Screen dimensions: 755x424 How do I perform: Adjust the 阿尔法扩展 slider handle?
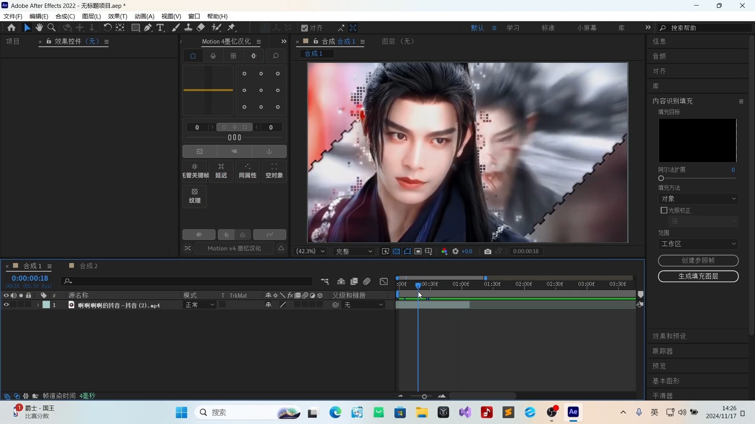point(661,178)
